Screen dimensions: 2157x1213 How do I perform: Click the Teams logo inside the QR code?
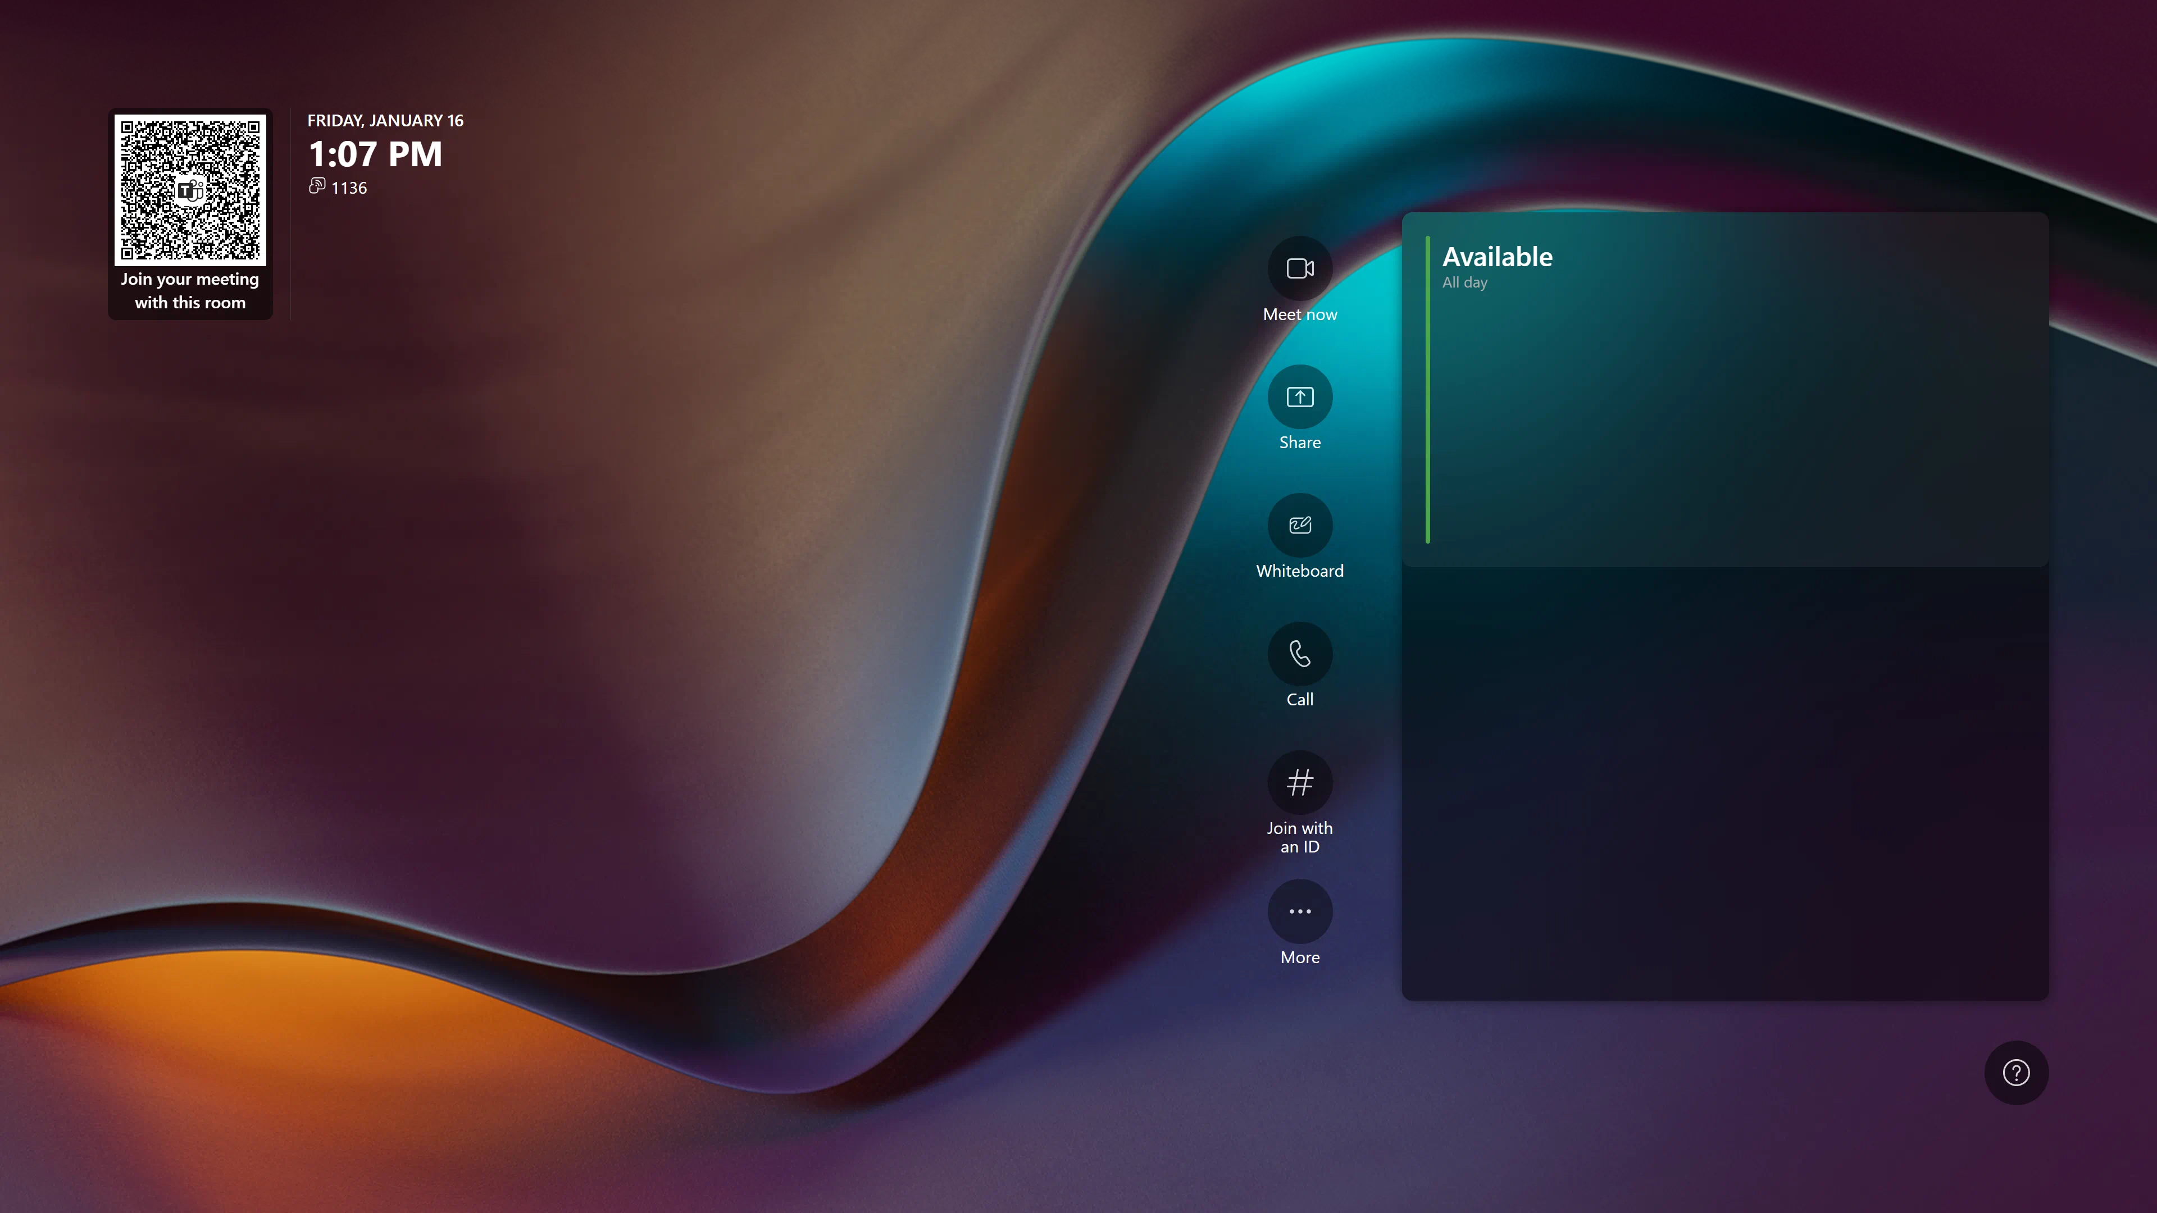click(190, 191)
